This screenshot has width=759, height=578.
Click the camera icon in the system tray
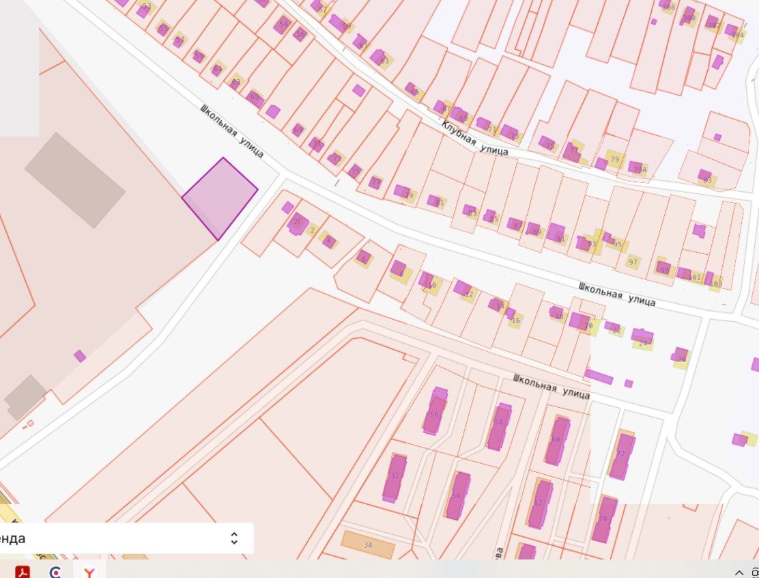[x=756, y=573]
